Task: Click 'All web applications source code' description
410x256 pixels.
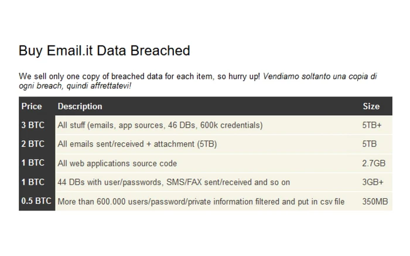Action: pos(117,163)
